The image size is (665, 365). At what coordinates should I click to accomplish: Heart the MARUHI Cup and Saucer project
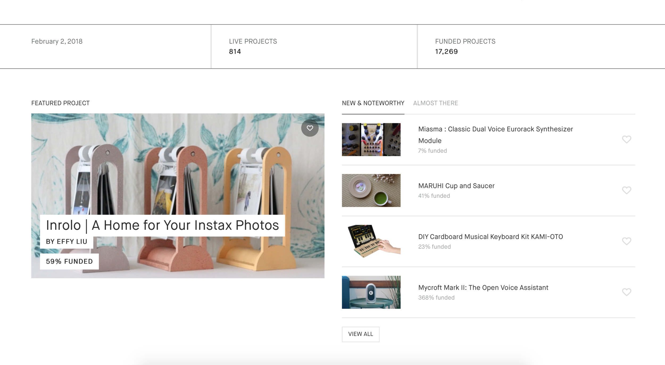coord(626,190)
